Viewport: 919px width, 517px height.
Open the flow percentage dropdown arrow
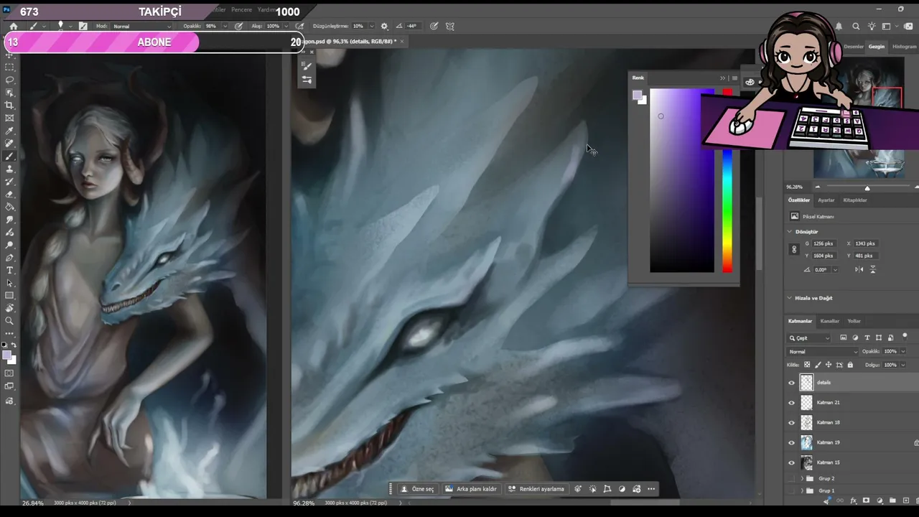coord(287,27)
